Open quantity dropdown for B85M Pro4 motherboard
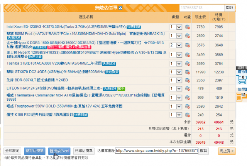The width and height of the screenshot is (247, 166). [176, 36]
